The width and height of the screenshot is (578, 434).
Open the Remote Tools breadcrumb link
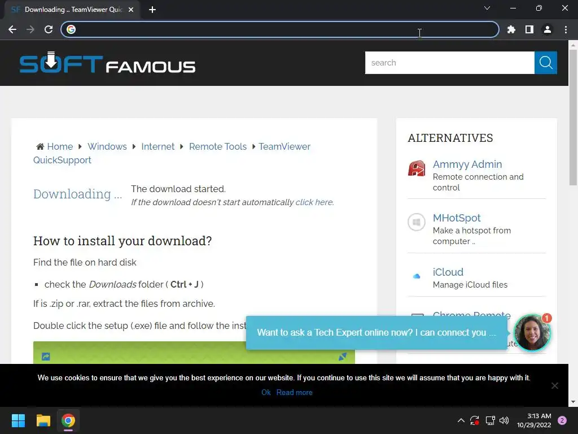tap(218, 146)
